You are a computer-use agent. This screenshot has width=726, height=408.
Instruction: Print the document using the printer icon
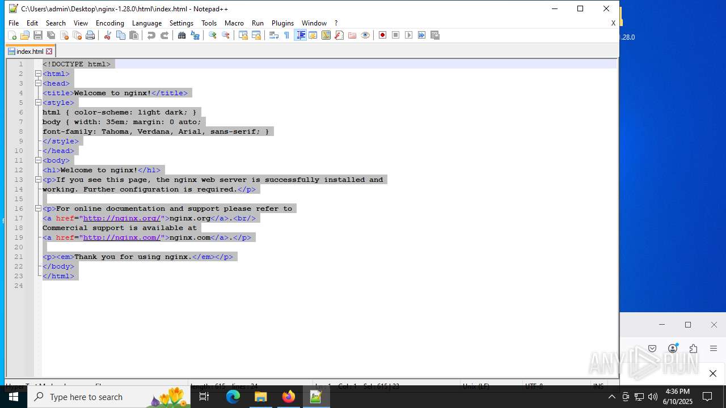pos(90,35)
